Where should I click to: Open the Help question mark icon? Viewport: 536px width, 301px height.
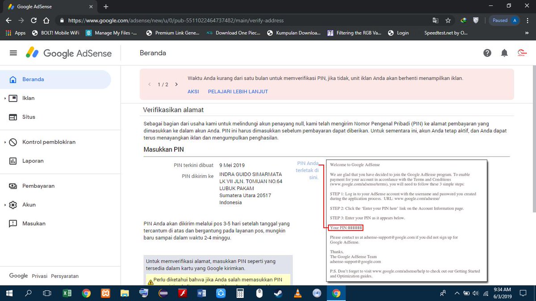487,53
